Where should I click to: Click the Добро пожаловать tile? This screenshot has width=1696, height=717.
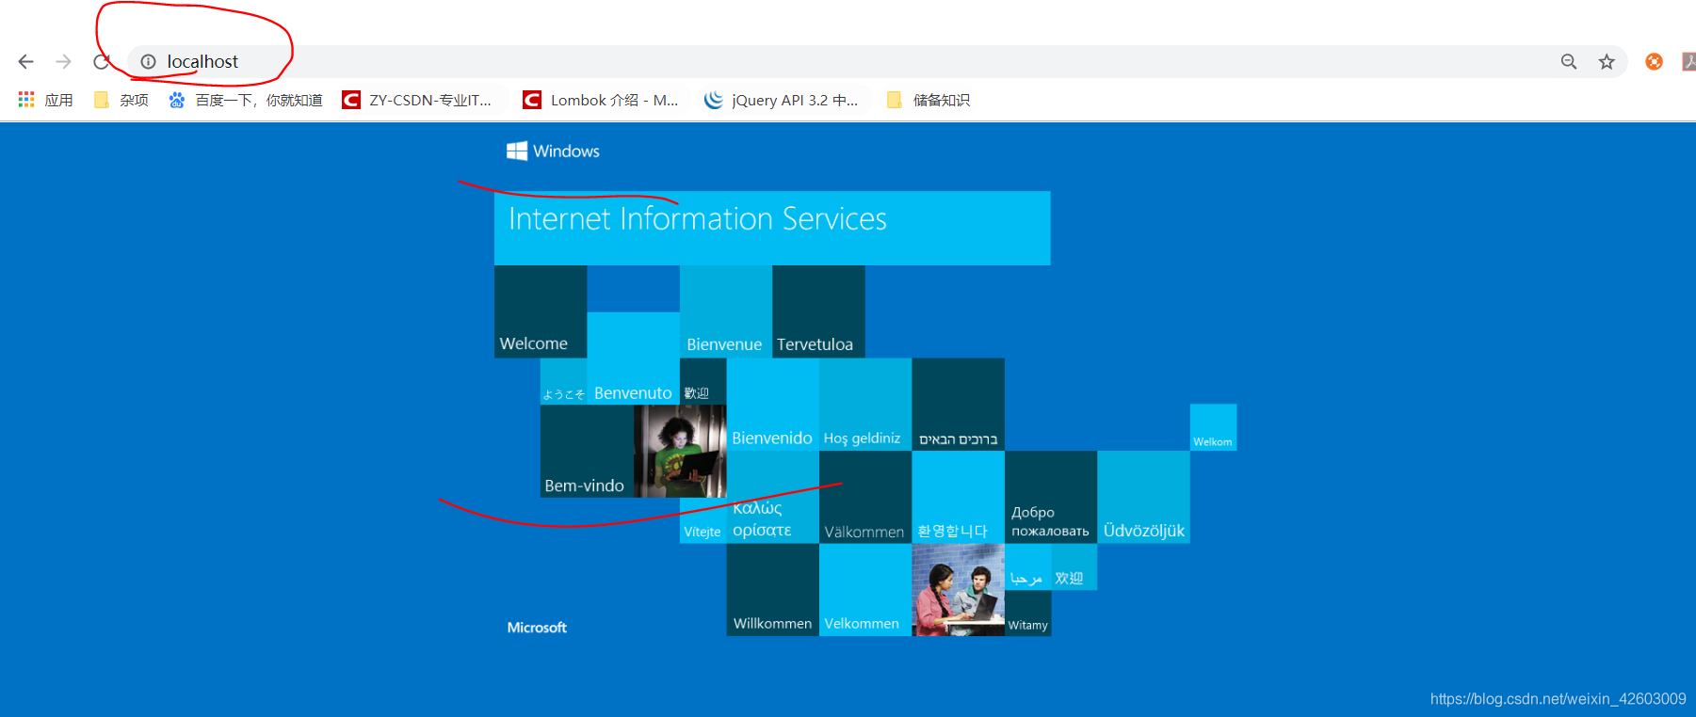point(1051,497)
